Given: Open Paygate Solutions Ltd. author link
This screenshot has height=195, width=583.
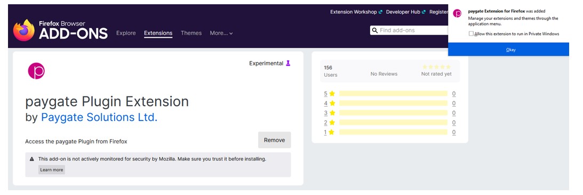Looking at the screenshot, I should pos(99,117).
